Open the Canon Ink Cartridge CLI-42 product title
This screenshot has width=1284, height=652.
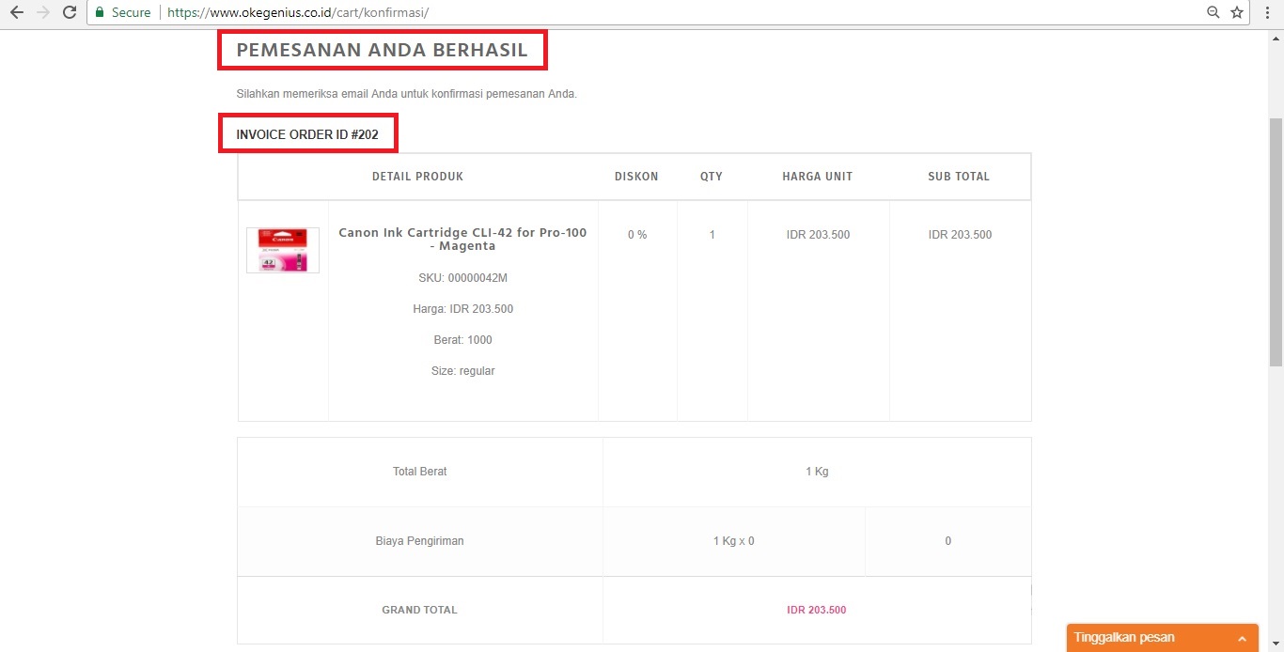coord(462,240)
